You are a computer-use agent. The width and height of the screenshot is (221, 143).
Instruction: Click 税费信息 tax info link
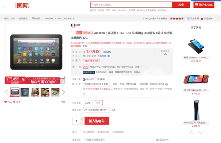tap(102, 56)
